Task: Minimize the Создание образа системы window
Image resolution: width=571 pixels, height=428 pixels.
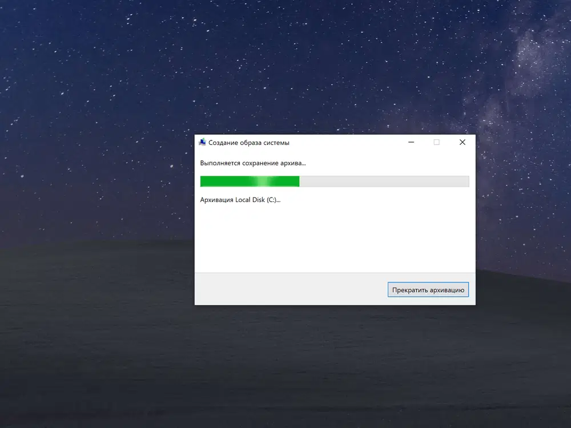Action: (411, 142)
